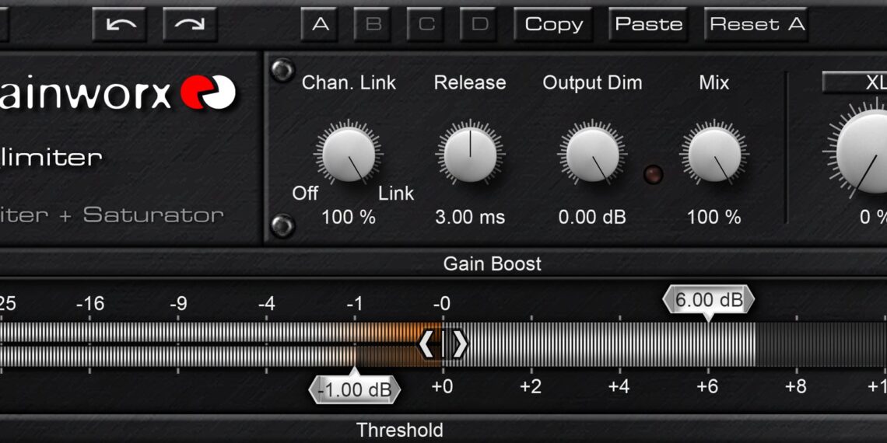Click the redo arrow button
Screen dimensions: 887x443
[189, 24]
